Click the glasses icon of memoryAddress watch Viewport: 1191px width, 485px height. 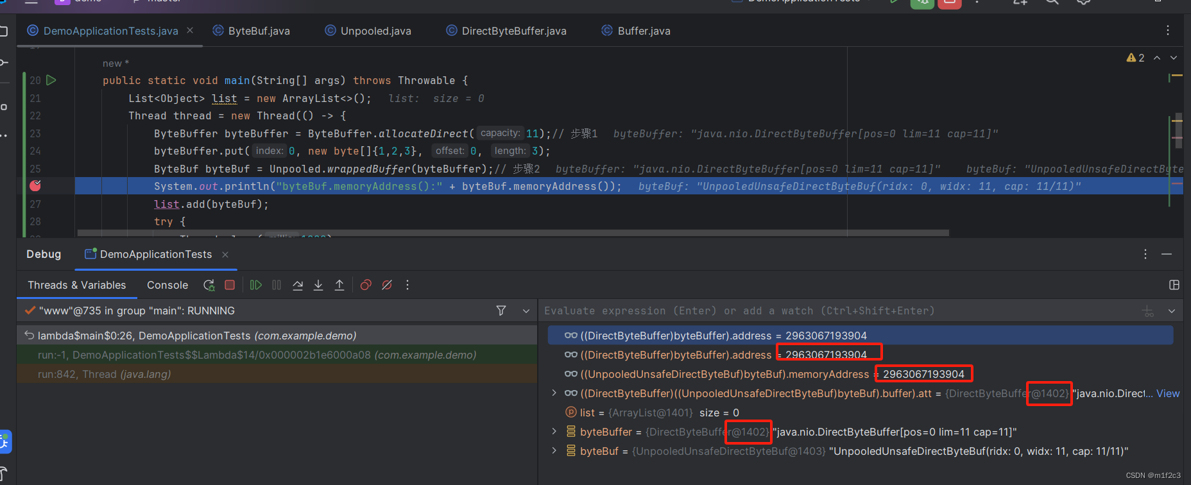pyautogui.click(x=571, y=374)
